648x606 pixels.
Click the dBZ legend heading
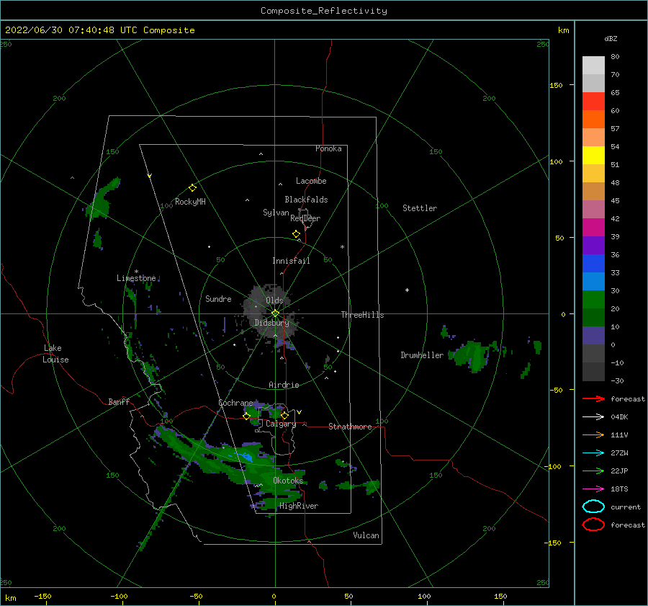click(611, 38)
